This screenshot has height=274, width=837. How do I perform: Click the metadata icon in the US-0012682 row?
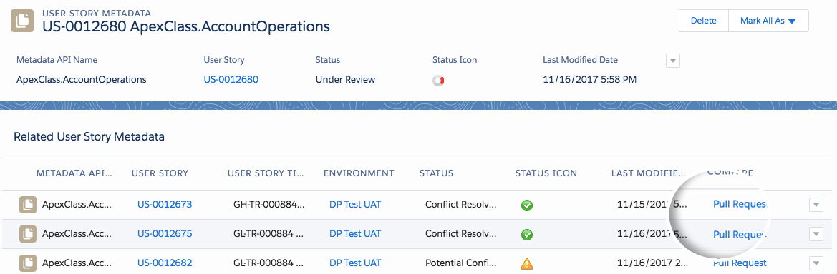[28, 263]
